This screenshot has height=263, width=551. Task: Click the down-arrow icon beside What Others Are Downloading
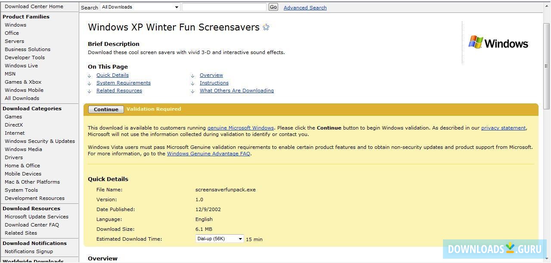[x=193, y=91]
